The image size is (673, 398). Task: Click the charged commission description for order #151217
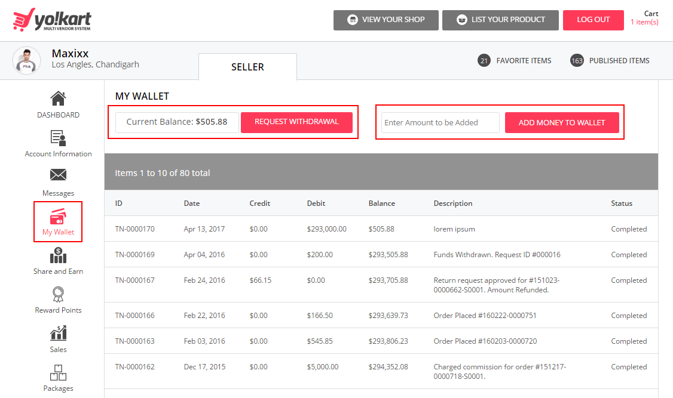[x=500, y=372]
